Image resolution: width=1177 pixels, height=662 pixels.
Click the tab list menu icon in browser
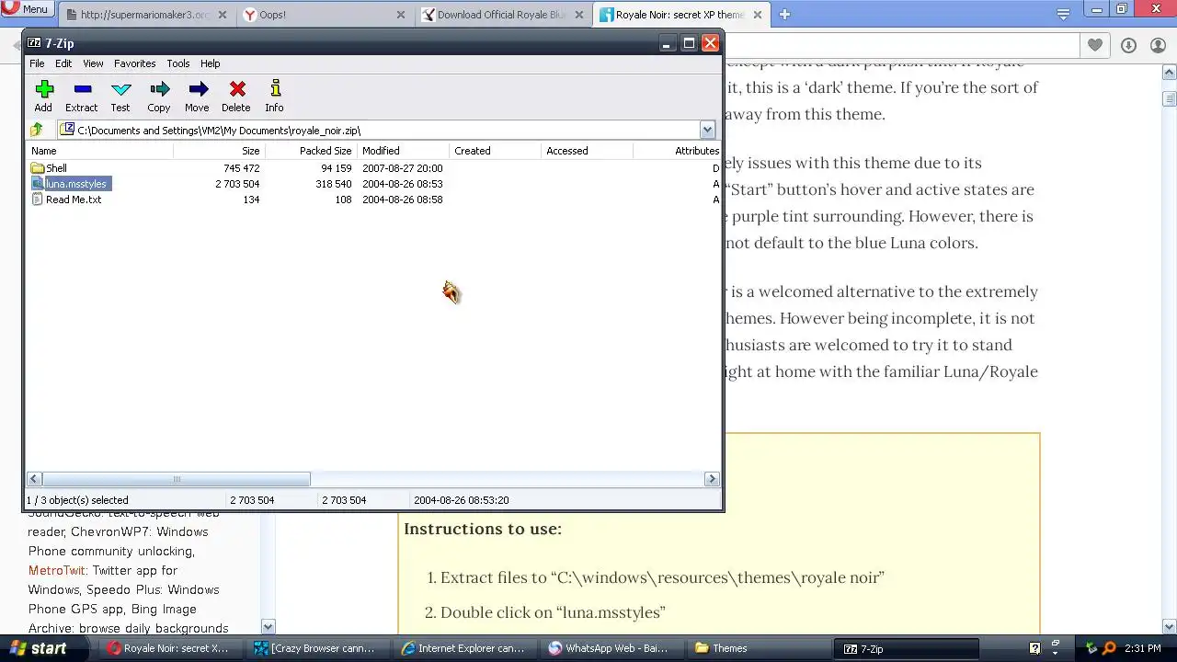[x=1063, y=14]
